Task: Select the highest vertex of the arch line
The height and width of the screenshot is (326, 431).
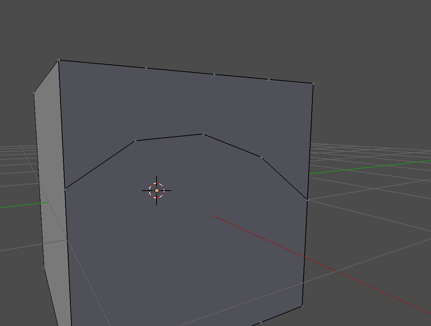Action: click(203, 134)
